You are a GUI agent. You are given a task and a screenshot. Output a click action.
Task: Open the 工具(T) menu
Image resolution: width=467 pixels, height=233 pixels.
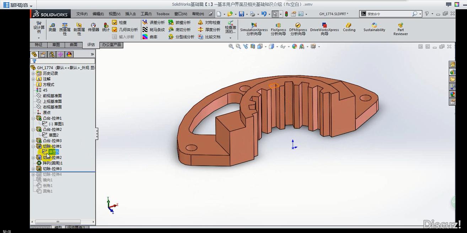pos(146,14)
